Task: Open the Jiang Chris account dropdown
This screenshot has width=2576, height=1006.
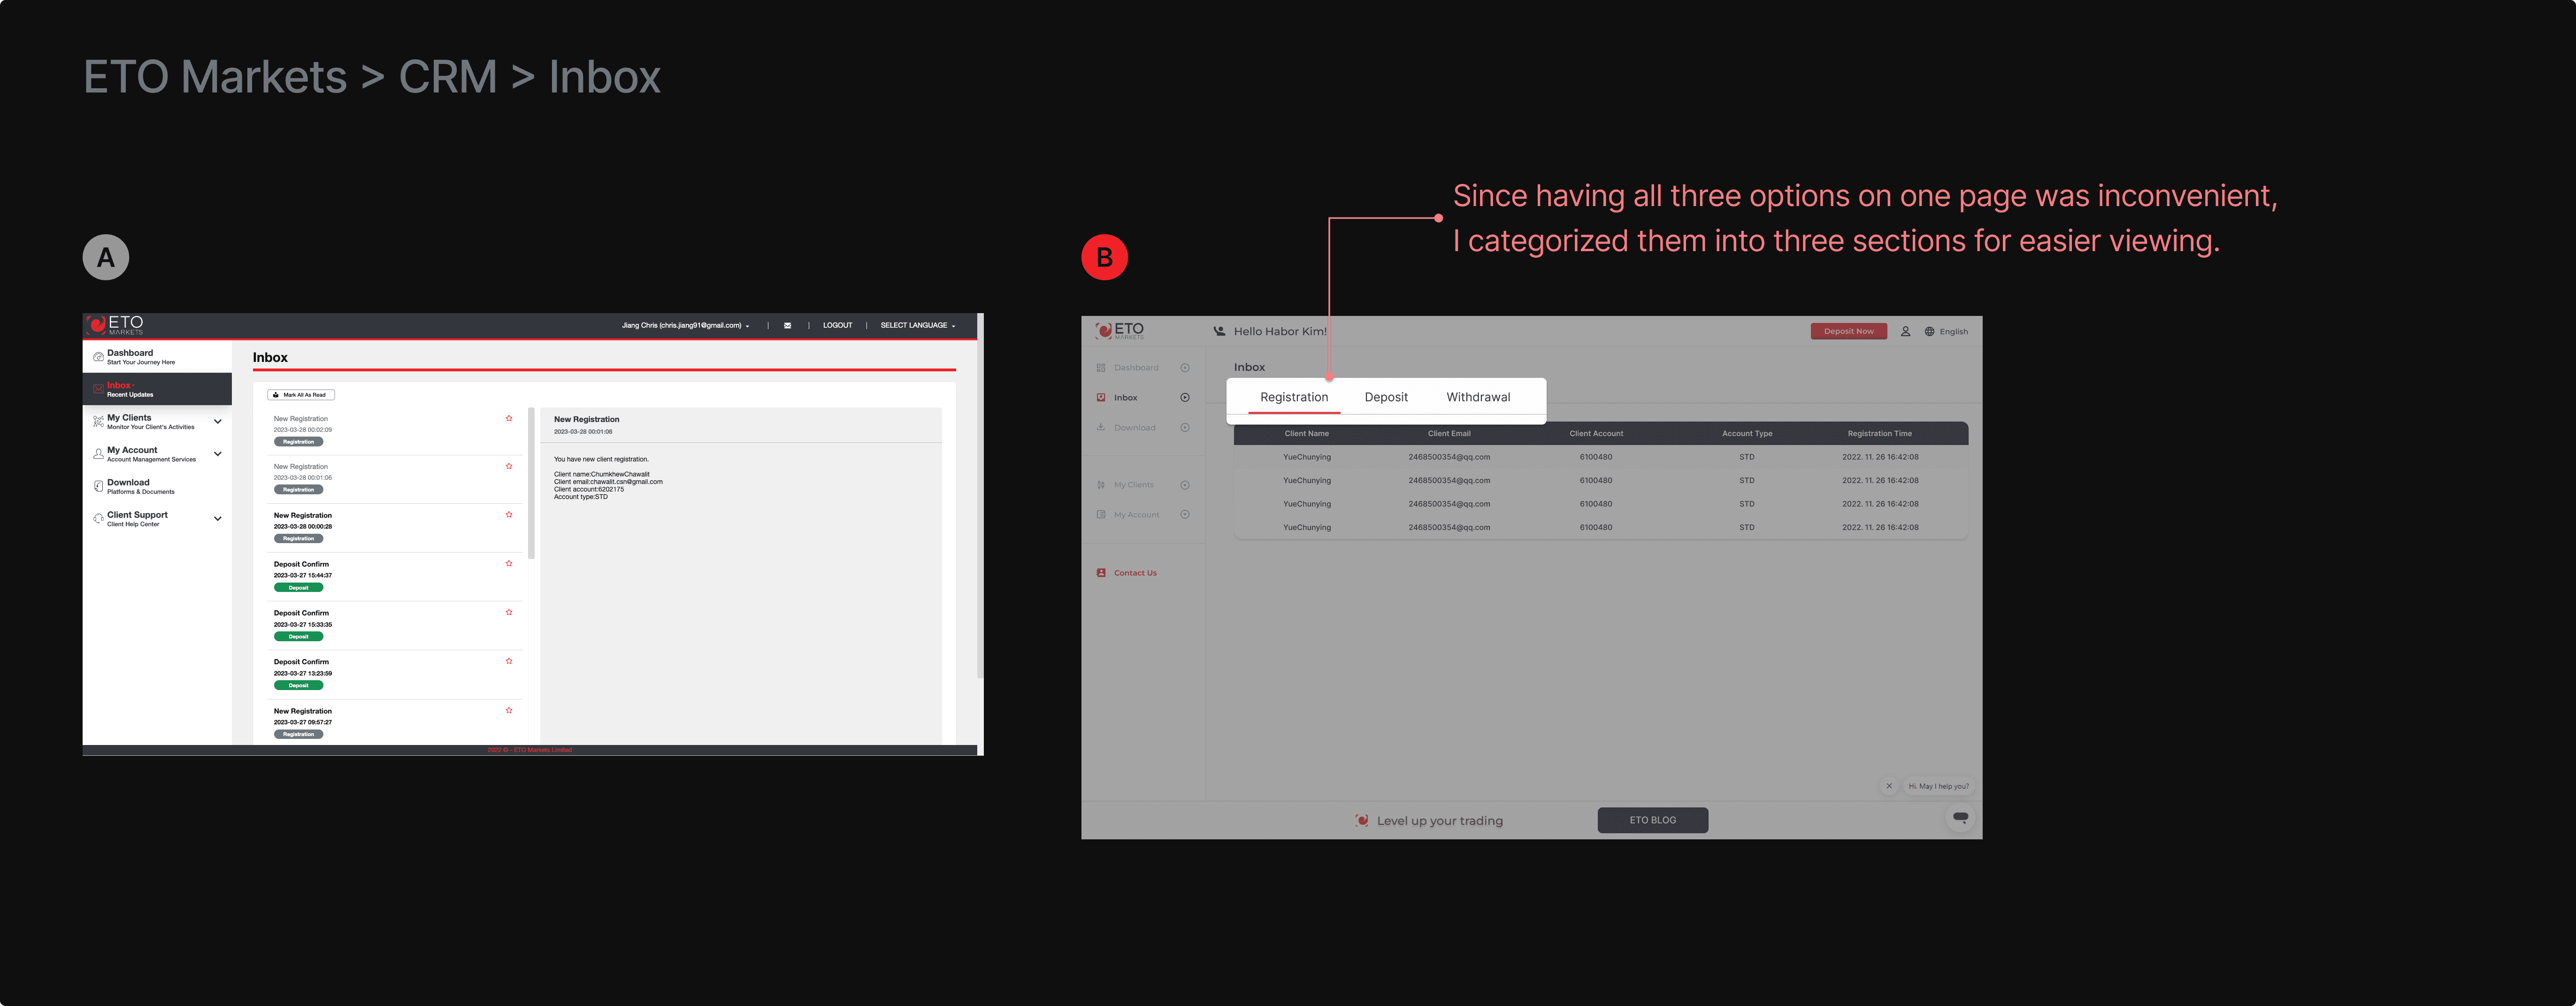Action: pos(685,325)
